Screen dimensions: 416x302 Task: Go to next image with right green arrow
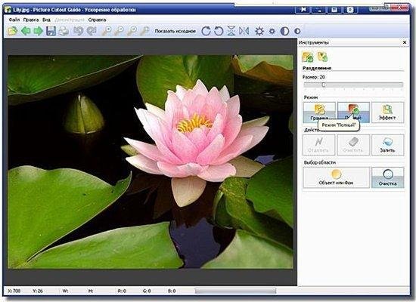coord(39,31)
